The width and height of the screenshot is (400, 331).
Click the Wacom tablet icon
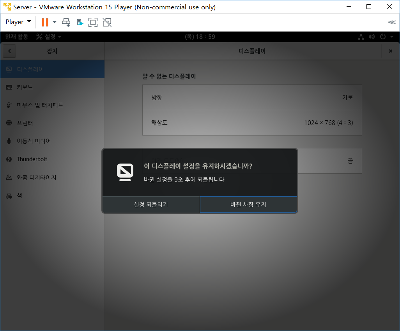(x=9, y=177)
